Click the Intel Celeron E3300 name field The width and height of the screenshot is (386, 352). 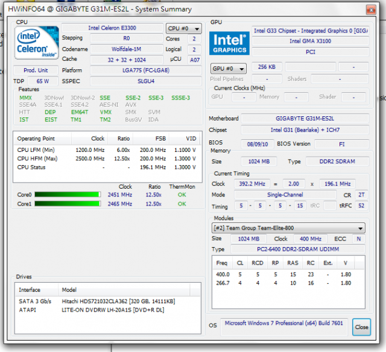tap(112, 28)
